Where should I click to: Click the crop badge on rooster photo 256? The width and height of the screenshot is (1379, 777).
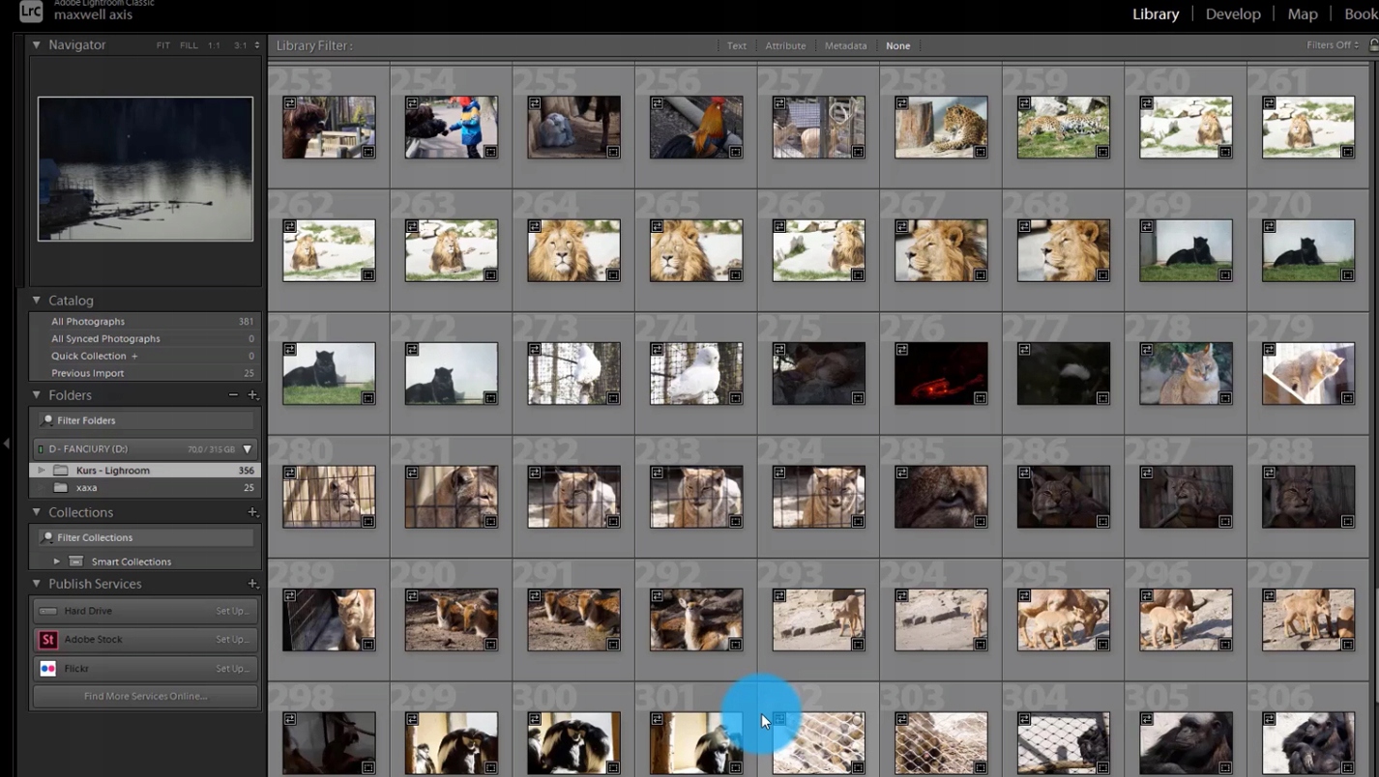(735, 152)
